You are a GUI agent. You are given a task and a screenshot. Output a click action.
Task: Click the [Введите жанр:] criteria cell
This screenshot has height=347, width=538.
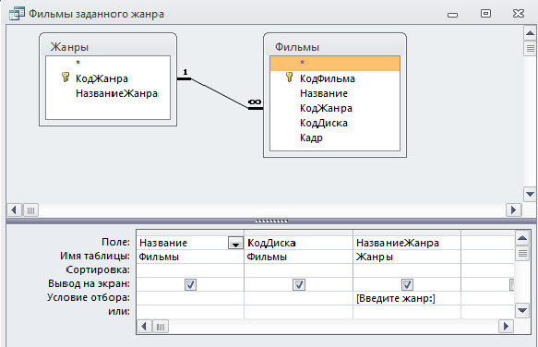[x=407, y=298]
